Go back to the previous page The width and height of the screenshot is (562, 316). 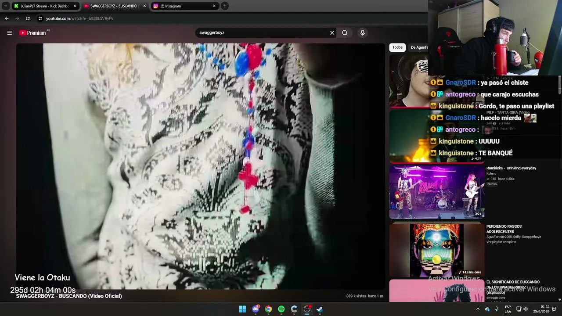pyautogui.click(x=7, y=18)
